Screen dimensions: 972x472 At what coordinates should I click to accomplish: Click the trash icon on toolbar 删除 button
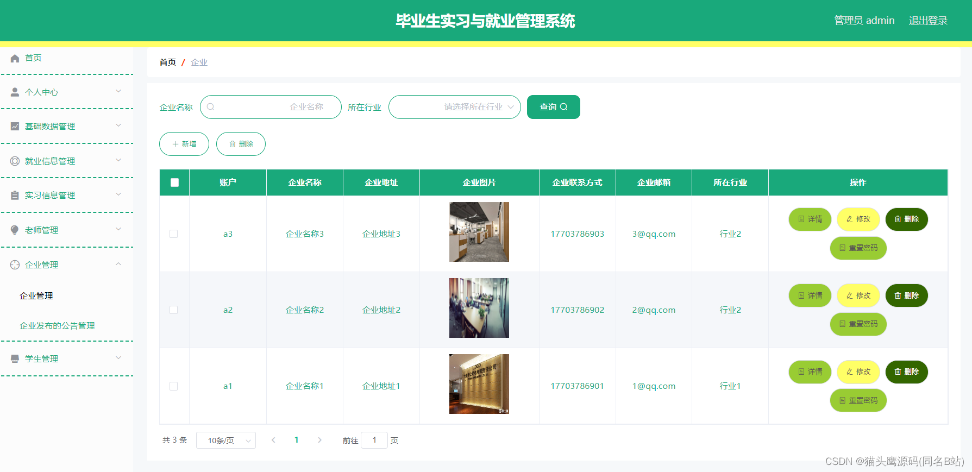point(233,144)
